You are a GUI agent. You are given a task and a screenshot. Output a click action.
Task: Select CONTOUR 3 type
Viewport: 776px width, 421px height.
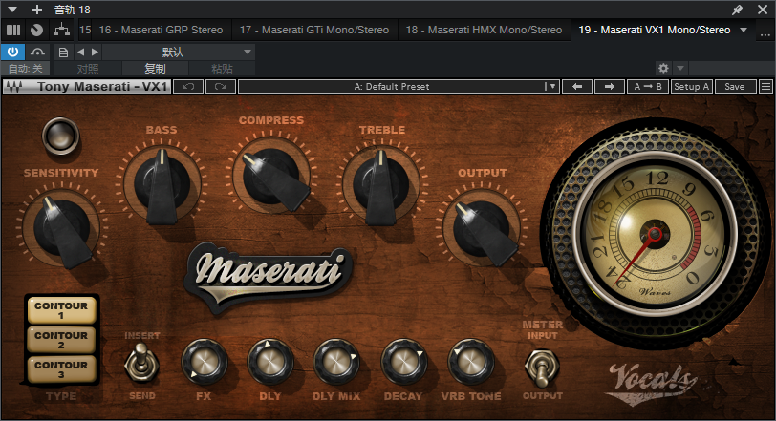click(x=61, y=369)
